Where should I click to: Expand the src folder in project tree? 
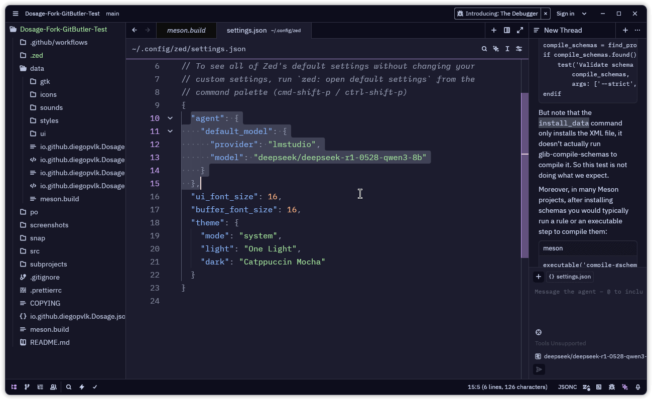(x=35, y=251)
